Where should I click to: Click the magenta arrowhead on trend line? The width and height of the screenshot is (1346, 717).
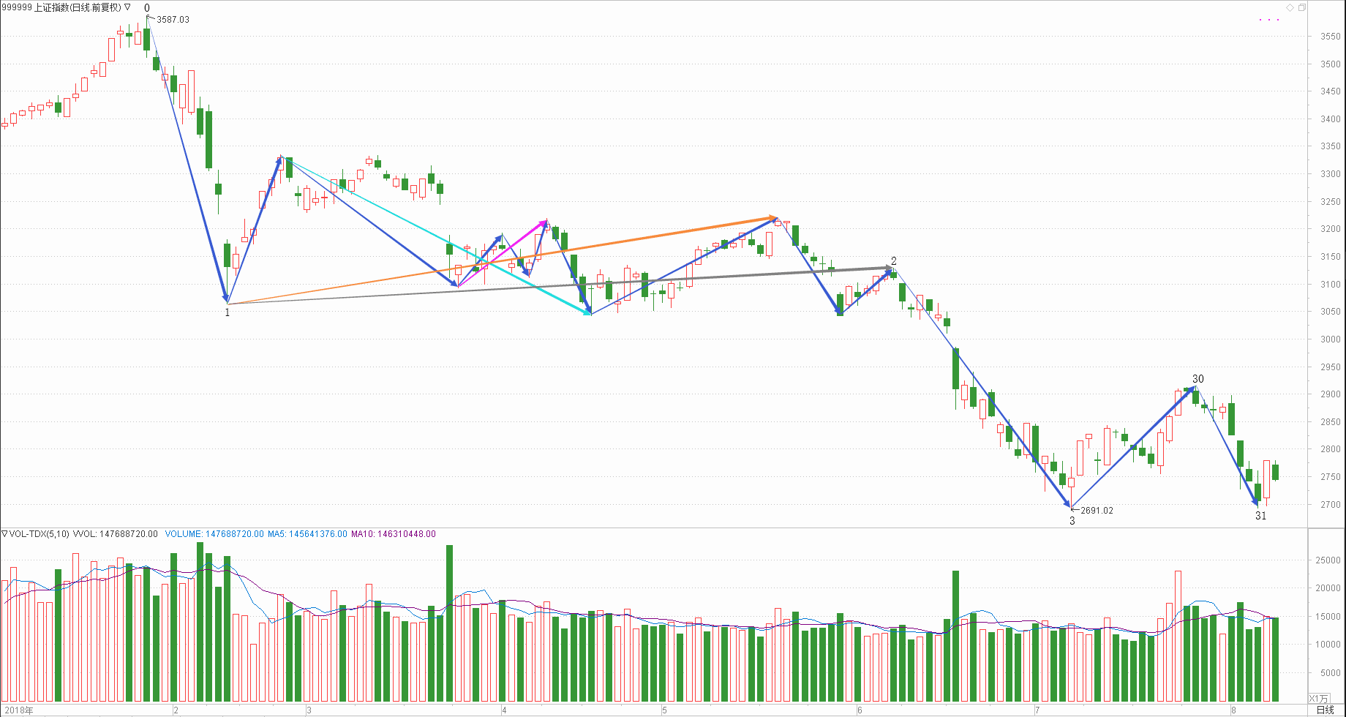tap(544, 222)
